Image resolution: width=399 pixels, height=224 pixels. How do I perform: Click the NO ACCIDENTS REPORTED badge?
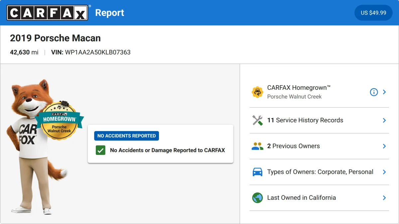[126, 136]
